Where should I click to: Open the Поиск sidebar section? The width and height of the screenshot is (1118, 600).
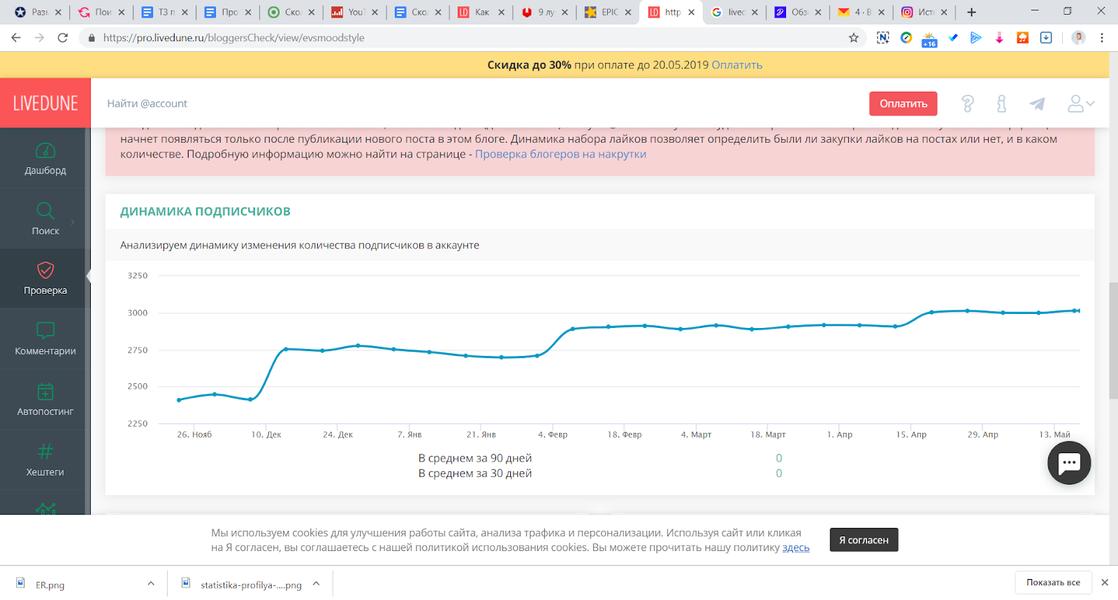tap(45, 219)
